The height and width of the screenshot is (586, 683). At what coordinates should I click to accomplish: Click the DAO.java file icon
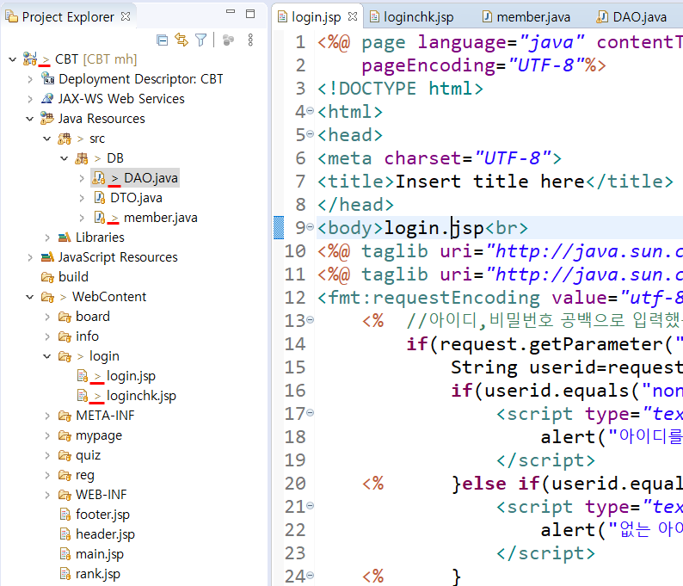99,178
